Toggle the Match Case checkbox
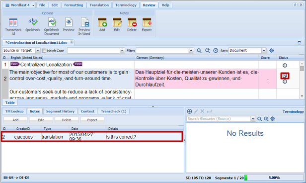Screen dimensions: 306x183 [44, 51]
